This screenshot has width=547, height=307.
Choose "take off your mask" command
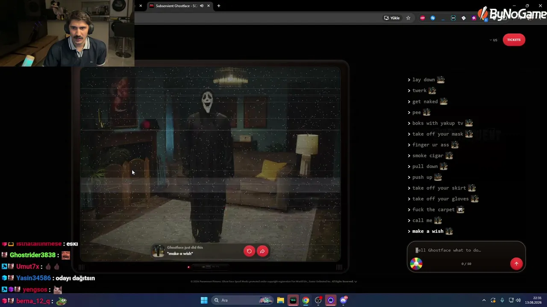coord(438,134)
